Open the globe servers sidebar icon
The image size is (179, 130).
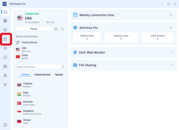[5, 21]
